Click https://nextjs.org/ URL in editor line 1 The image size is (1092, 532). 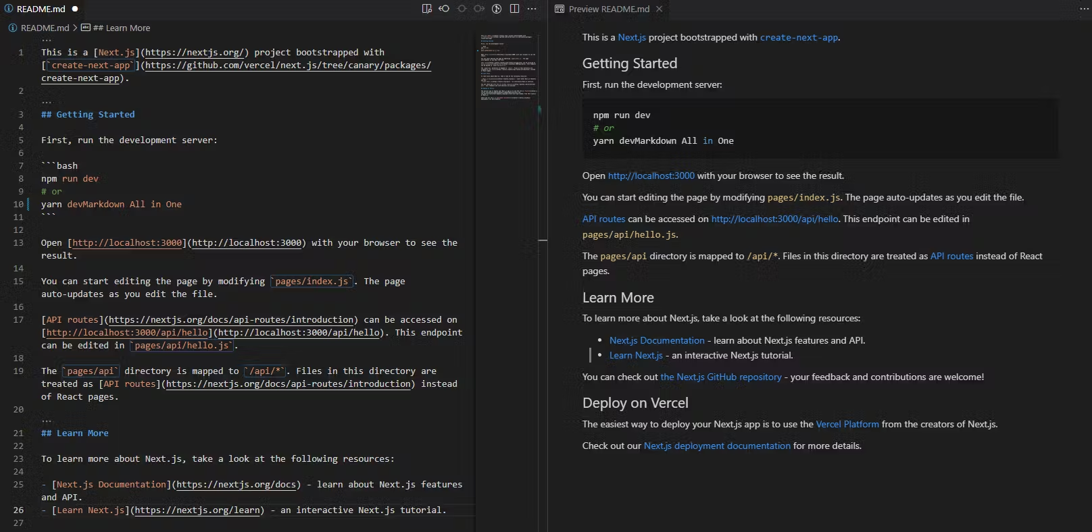195,52
